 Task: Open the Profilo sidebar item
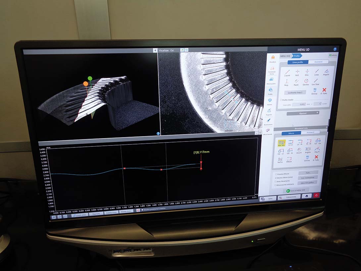[271, 91]
